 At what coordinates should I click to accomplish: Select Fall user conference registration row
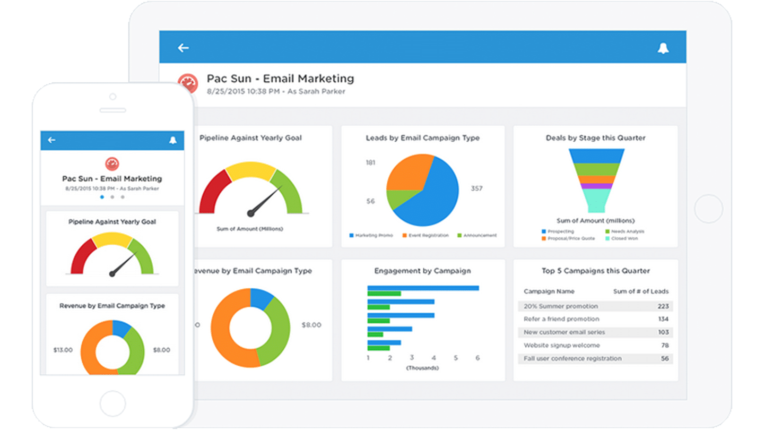[x=595, y=359]
